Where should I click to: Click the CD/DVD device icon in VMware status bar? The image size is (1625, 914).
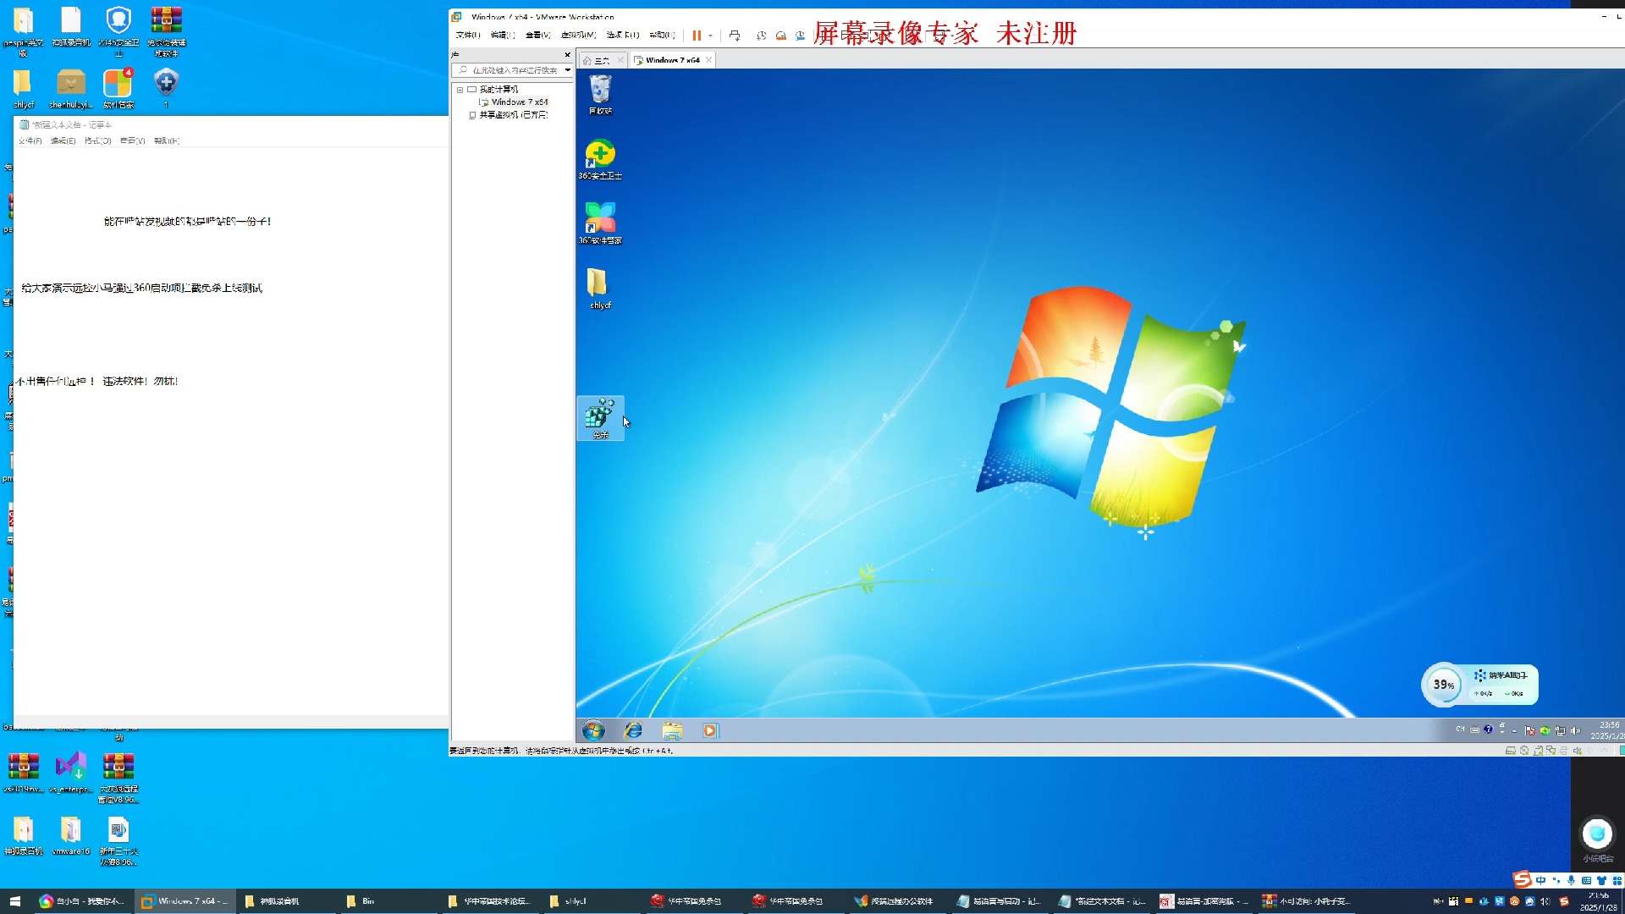click(1524, 751)
